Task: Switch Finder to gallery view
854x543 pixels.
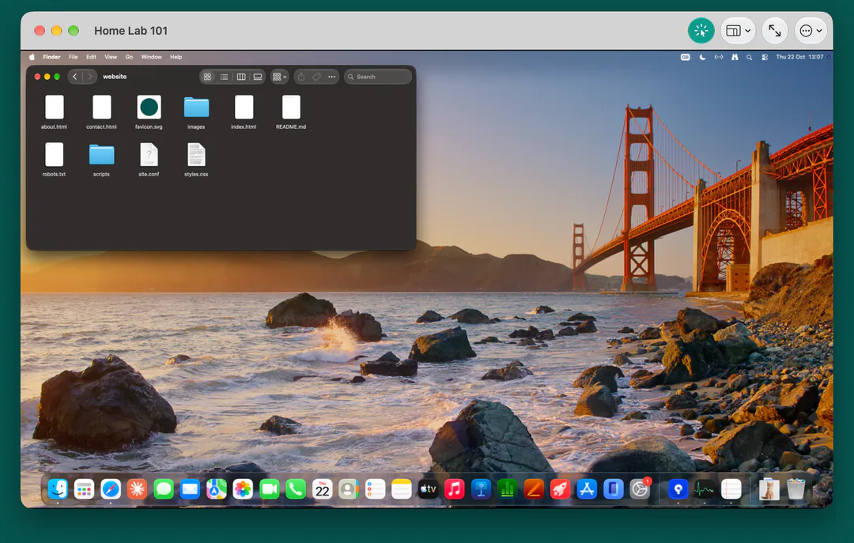Action: pyautogui.click(x=258, y=77)
